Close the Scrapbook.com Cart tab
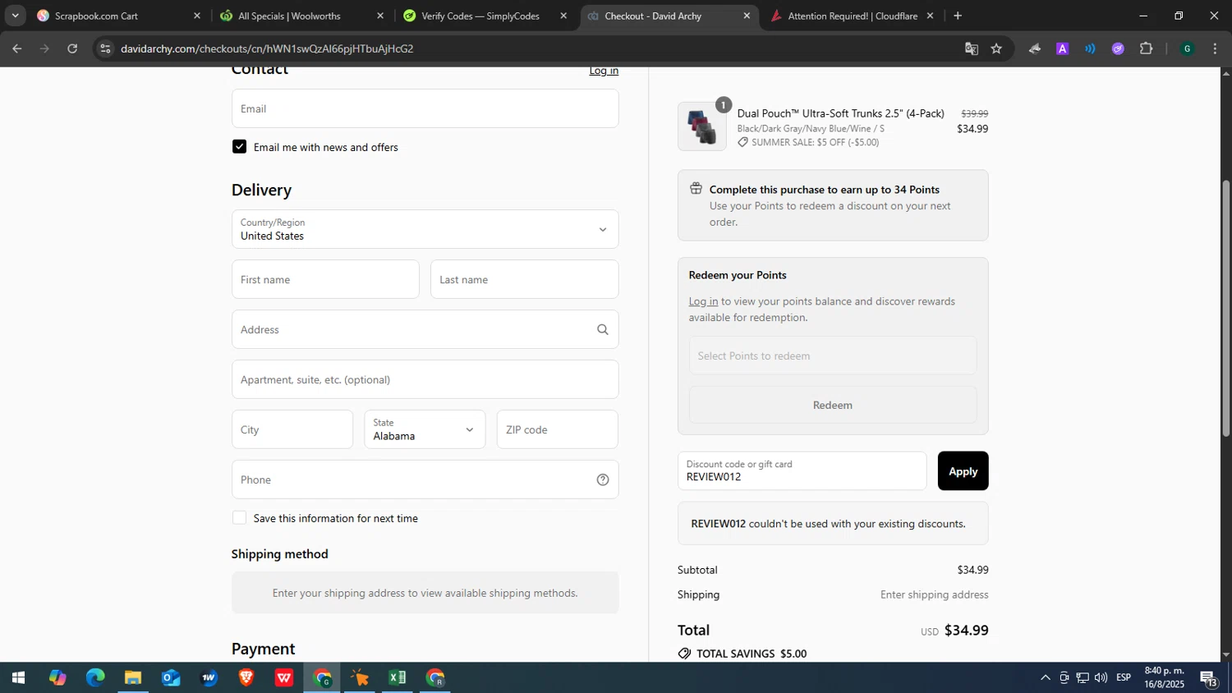Screen dimensions: 1232x693 197,16
